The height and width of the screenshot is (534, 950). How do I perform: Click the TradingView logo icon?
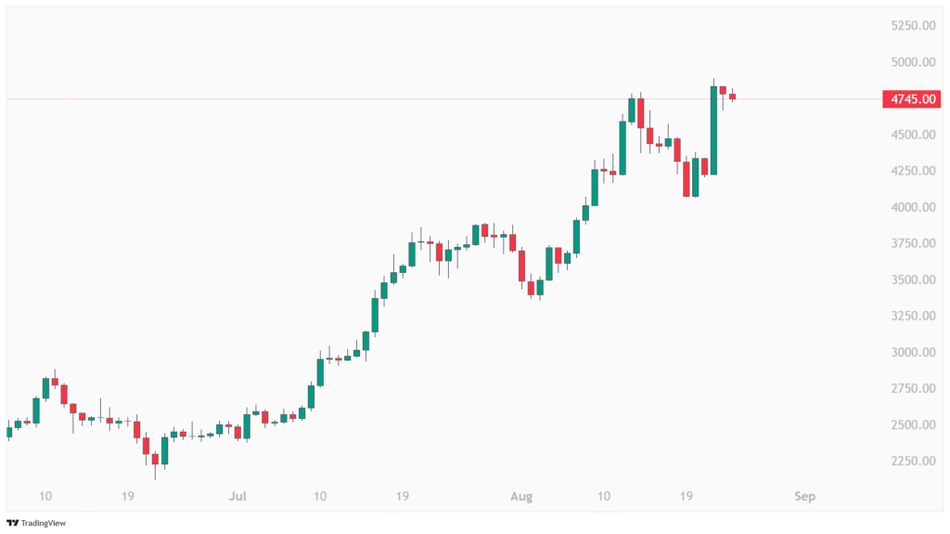tap(13, 523)
